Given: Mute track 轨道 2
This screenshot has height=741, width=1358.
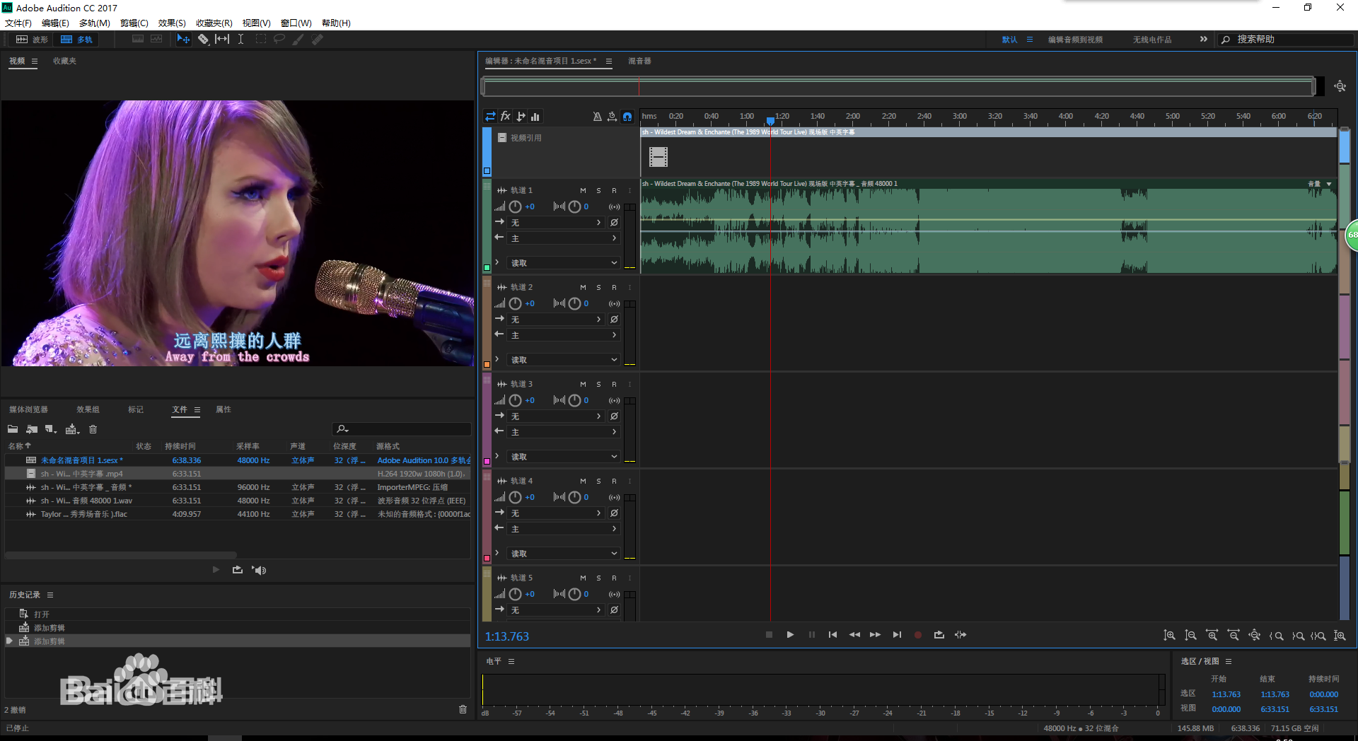Looking at the screenshot, I should (x=583, y=288).
